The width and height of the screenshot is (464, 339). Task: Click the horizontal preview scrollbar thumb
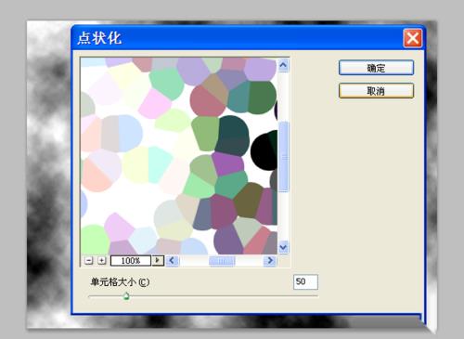pos(222,261)
